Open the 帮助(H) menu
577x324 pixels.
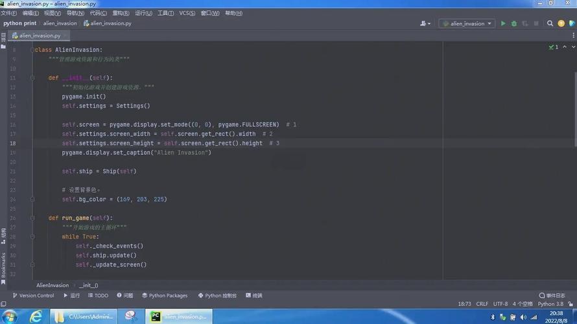click(233, 13)
